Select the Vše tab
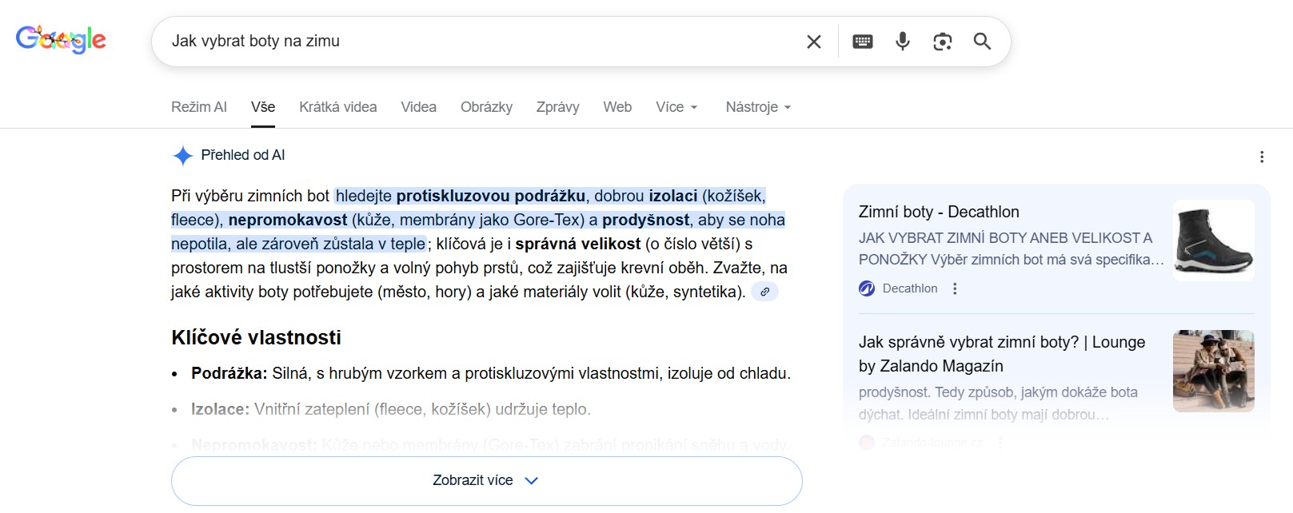The height and width of the screenshot is (513, 1293). click(x=263, y=107)
